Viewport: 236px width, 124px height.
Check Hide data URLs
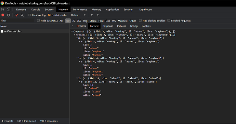pos(38,20)
